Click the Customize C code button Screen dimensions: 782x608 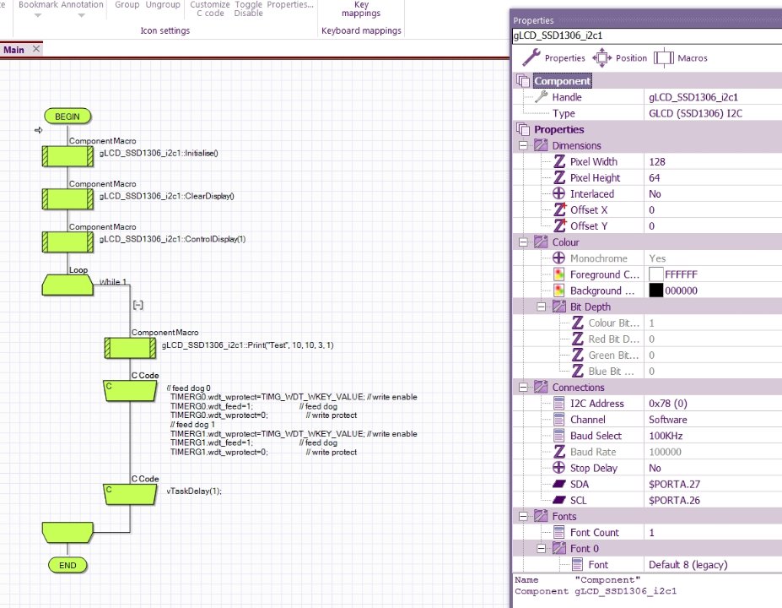[210, 9]
